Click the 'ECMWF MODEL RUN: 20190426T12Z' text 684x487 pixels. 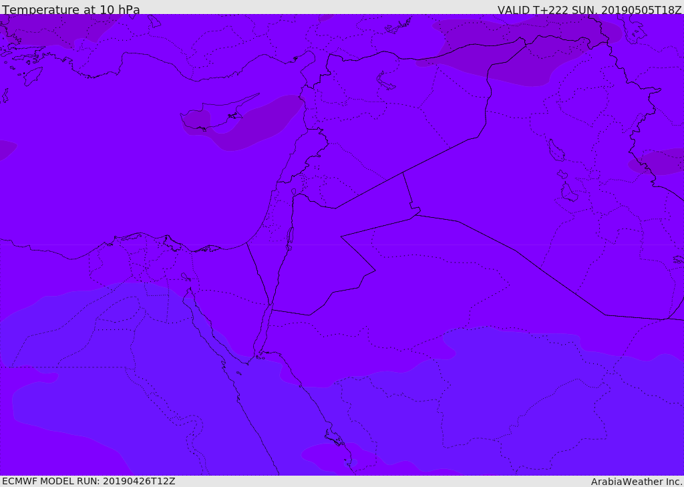pyautogui.click(x=89, y=481)
